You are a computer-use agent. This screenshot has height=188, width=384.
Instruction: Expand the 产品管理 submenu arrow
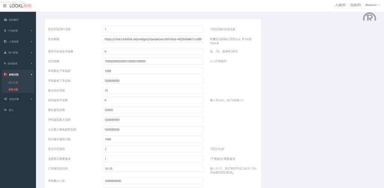31,31
